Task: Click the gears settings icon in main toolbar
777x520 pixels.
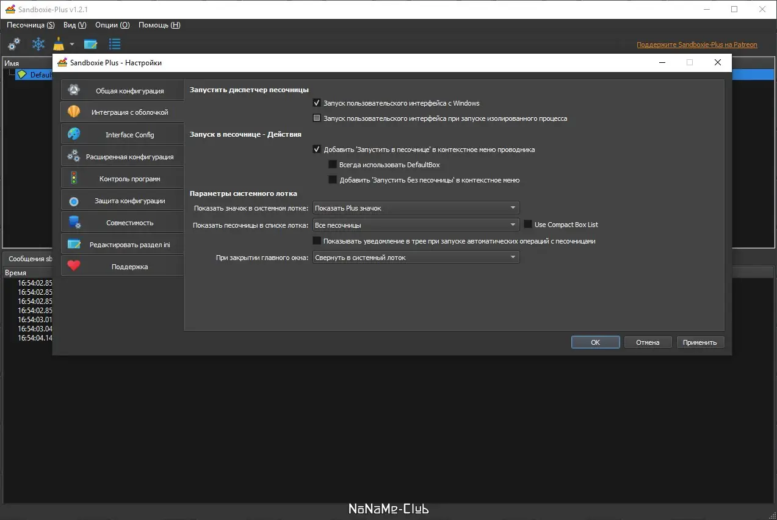Action: [14, 44]
